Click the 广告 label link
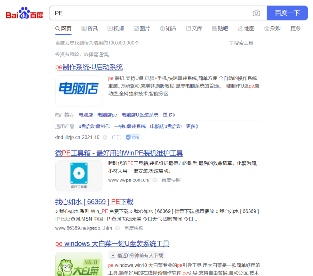Viewport: 313px width, 276px height. (x=116, y=137)
